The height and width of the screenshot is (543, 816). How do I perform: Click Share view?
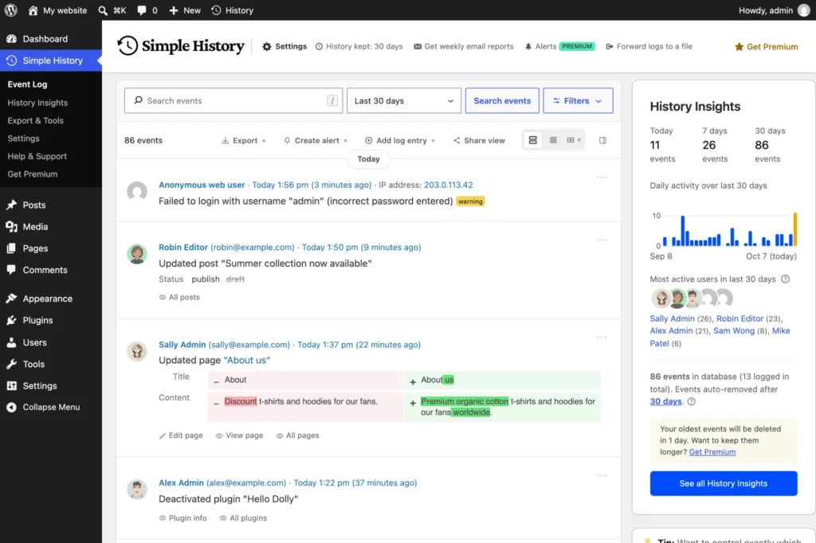pyautogui.click(x=479, y=140)
